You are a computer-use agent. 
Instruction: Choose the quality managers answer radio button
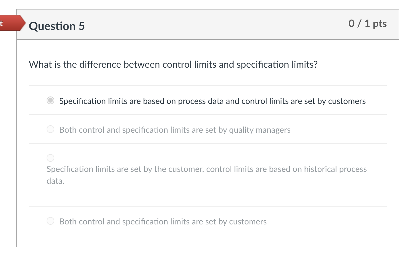coord(50,129)
